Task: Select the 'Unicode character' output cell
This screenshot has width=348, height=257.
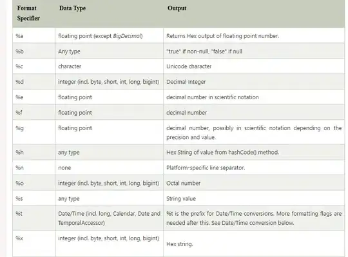Action: pos(254,66)
